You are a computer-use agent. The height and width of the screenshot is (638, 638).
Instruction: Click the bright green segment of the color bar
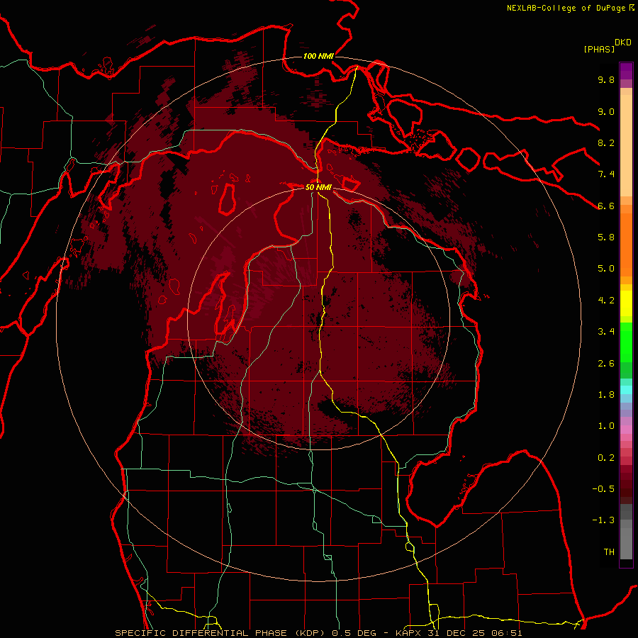pyautogui.click(x=626, y=342)
